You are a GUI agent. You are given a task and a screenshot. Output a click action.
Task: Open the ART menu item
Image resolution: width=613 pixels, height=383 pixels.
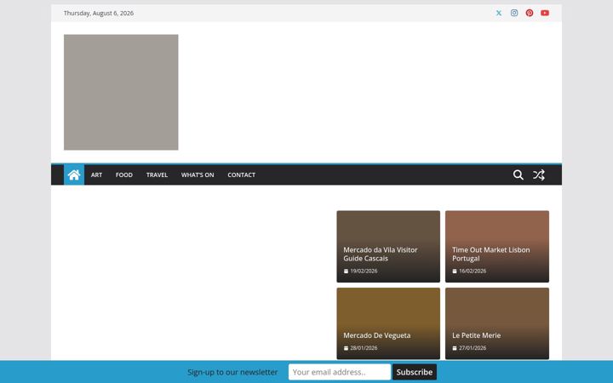tap(96, 174)
